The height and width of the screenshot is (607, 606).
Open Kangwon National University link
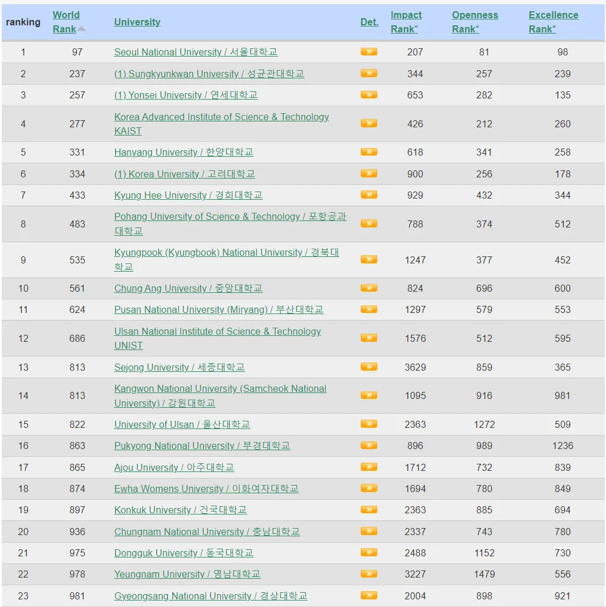coord(220,395)
